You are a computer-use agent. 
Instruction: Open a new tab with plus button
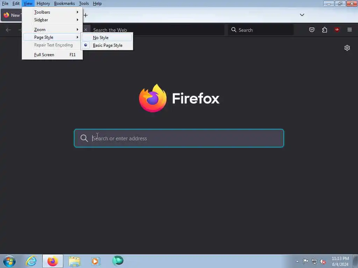(x=86, y=15)
